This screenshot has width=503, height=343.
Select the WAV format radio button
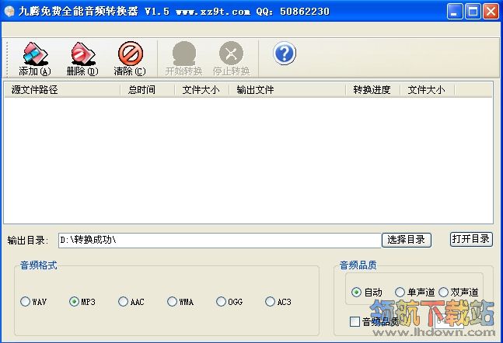tap(26, 301)
